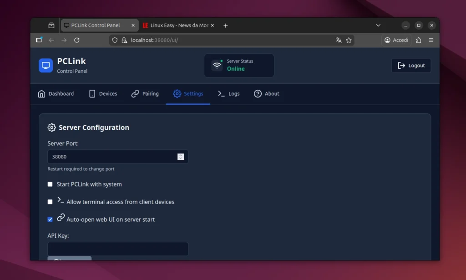This screenshot has height=280, width=466.
Task: Bookmark this page with the star icon
Action: (x=349, y=40)
